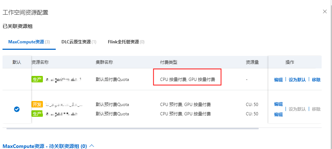The height and width of the screenshot is (149, 332).
Task: Switch to DLC云原生资源 tab
Action: 79,42
